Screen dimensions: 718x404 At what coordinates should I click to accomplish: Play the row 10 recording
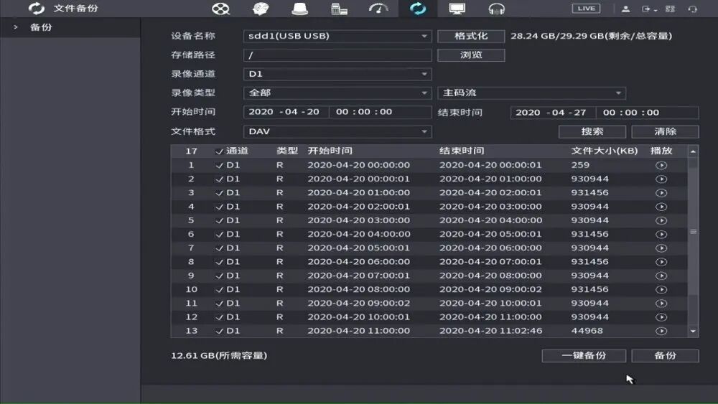661,290
